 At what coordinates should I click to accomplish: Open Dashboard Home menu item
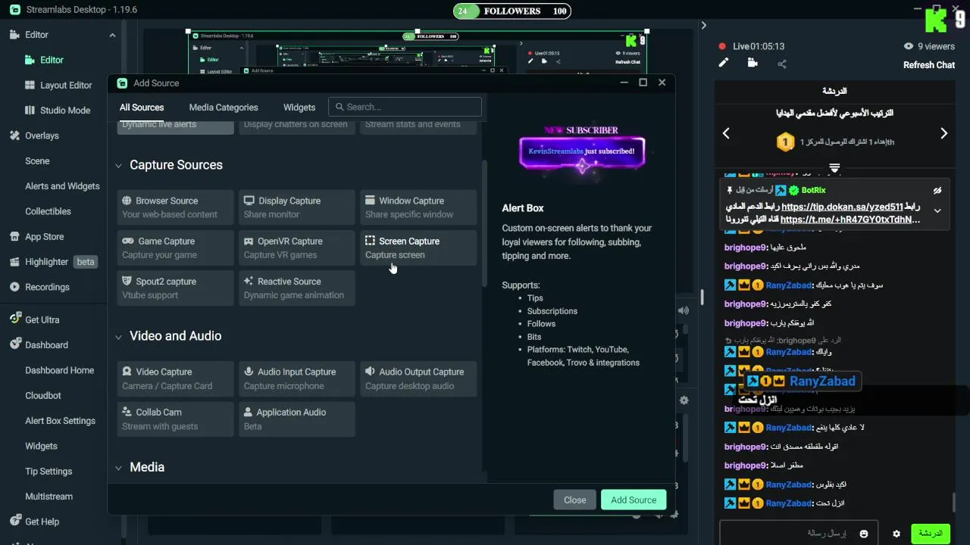click(59, 370)
